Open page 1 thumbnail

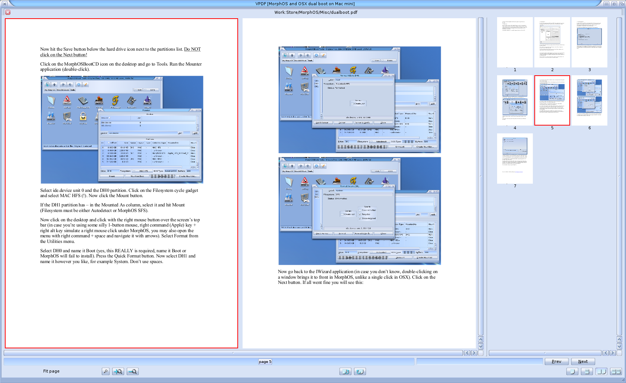point(515,42)
